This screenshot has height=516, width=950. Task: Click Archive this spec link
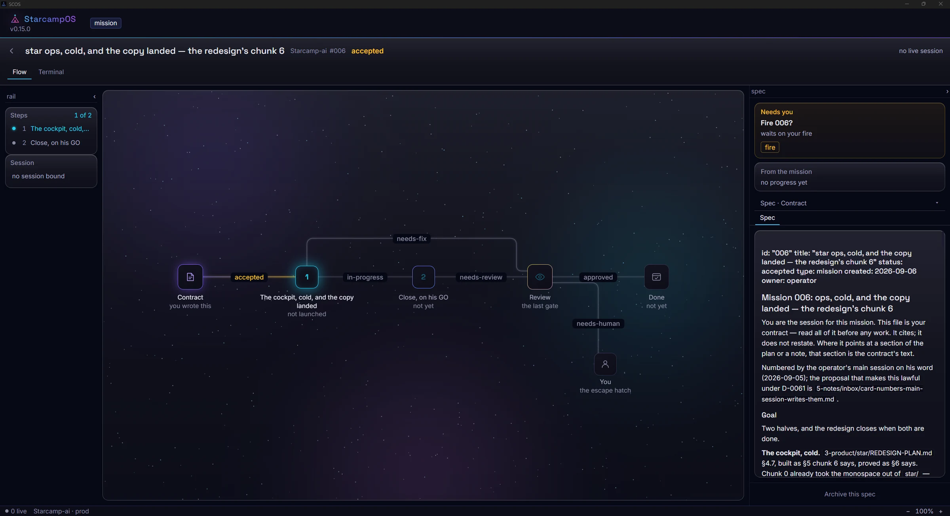point(849,494)
